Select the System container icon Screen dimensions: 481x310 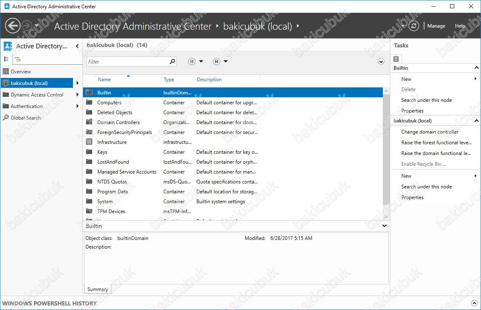[89, 202]
